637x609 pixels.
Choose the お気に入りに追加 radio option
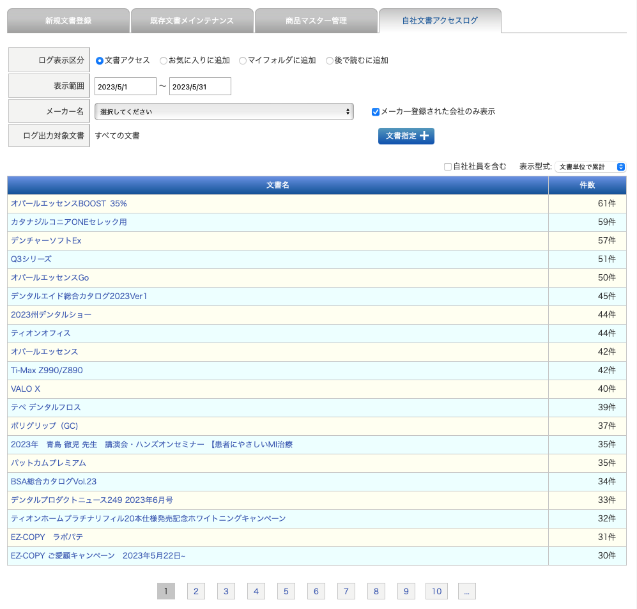164,61
